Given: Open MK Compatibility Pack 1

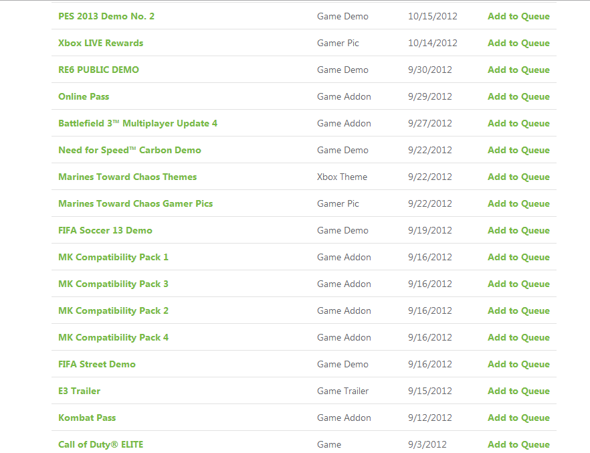Looking at the screenshot, I should (113, 257).
